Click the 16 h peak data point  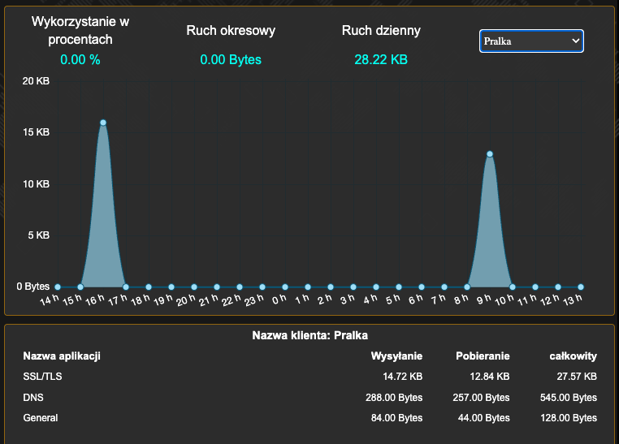[x=103, y=123]
